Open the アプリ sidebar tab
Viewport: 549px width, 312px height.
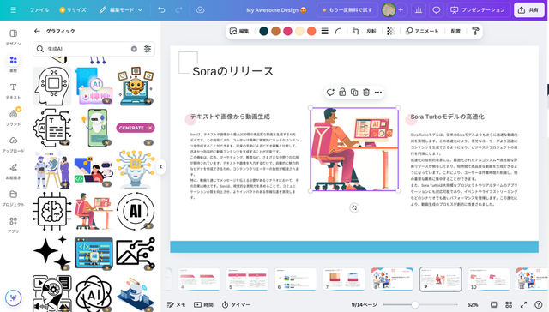coord(14,225)
